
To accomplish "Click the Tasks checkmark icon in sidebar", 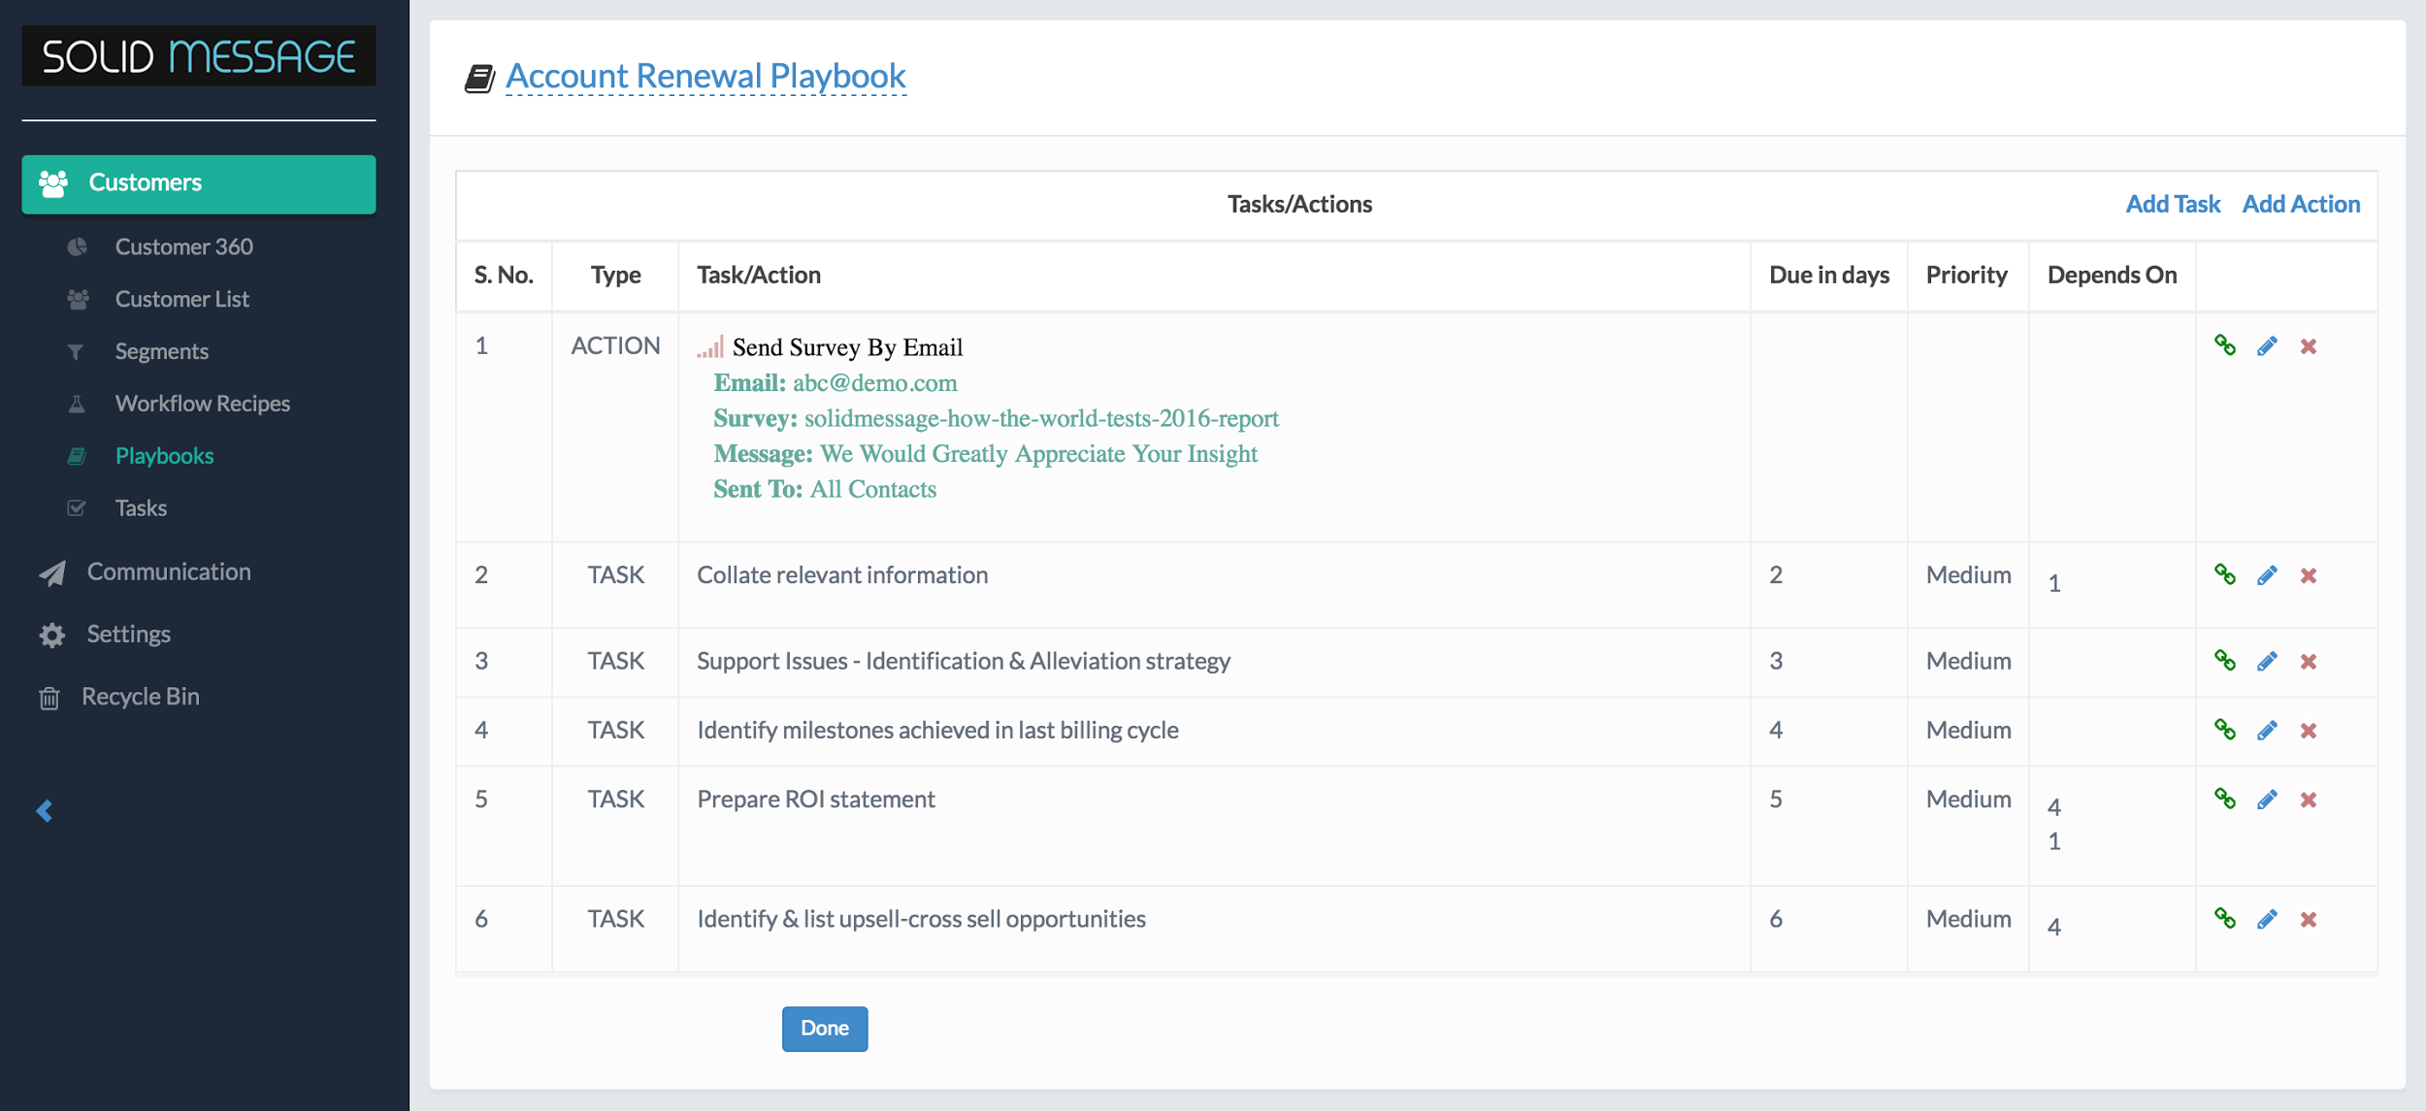I will click(78, 507).
